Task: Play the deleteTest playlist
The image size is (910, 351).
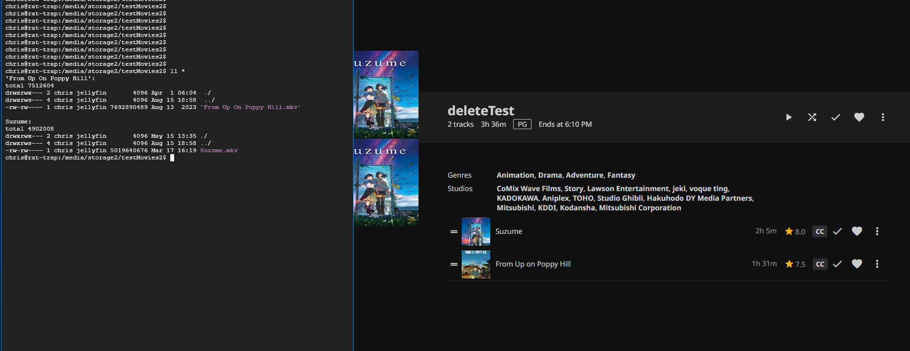Action: tap(789, 117)
